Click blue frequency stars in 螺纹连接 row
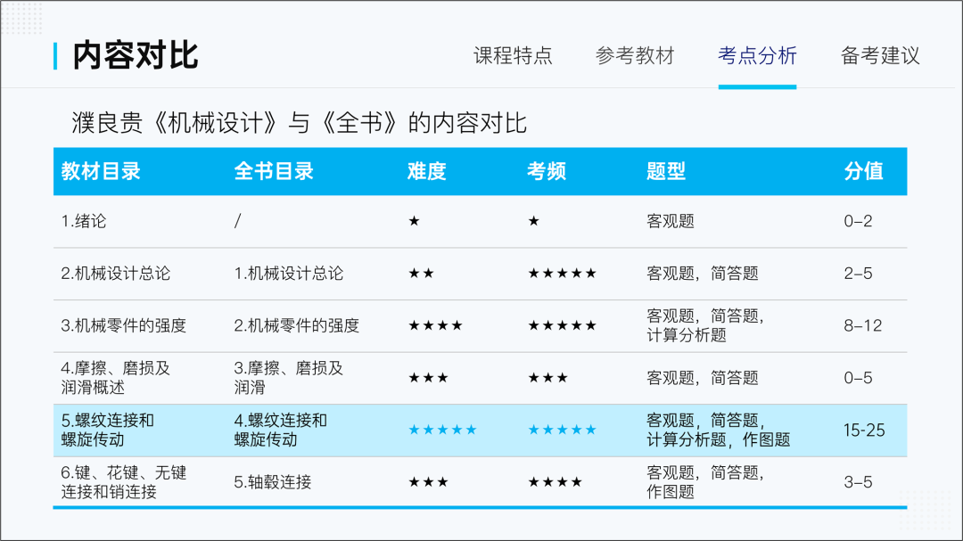The image size is (963, 541). coord(563,430)
